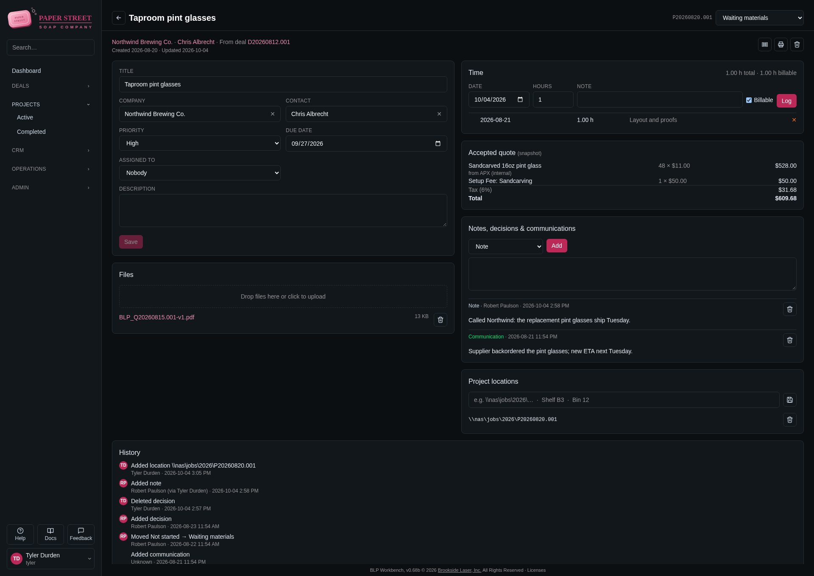The width and height of the screenshot is (814, 576).
Task: Add the note
Action: click(557, 246)
